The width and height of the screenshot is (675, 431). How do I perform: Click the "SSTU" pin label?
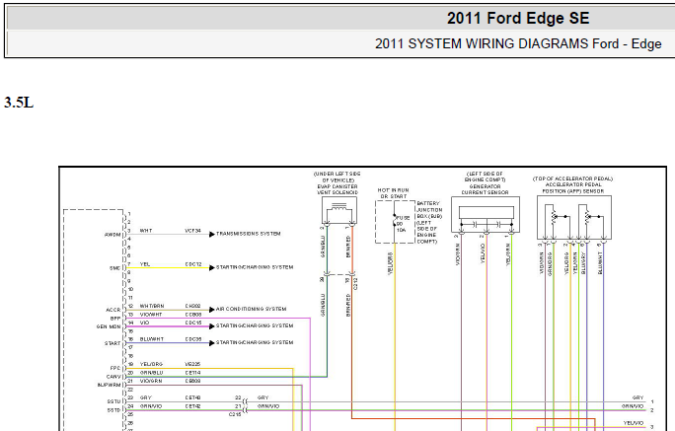[114, 401]
